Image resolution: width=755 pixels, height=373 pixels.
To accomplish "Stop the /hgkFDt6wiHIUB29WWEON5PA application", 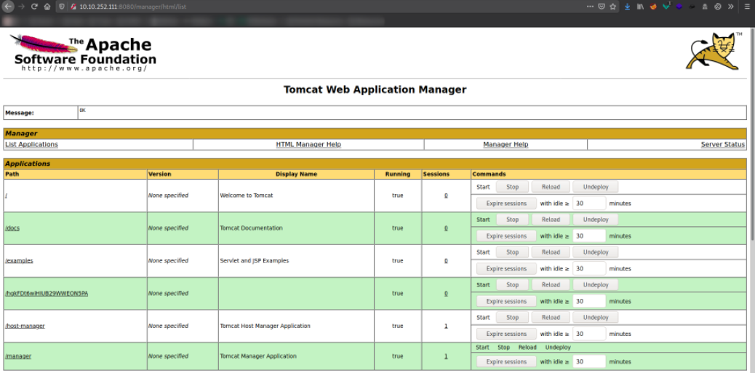I will pyautogui.click(x=512, y=285).
